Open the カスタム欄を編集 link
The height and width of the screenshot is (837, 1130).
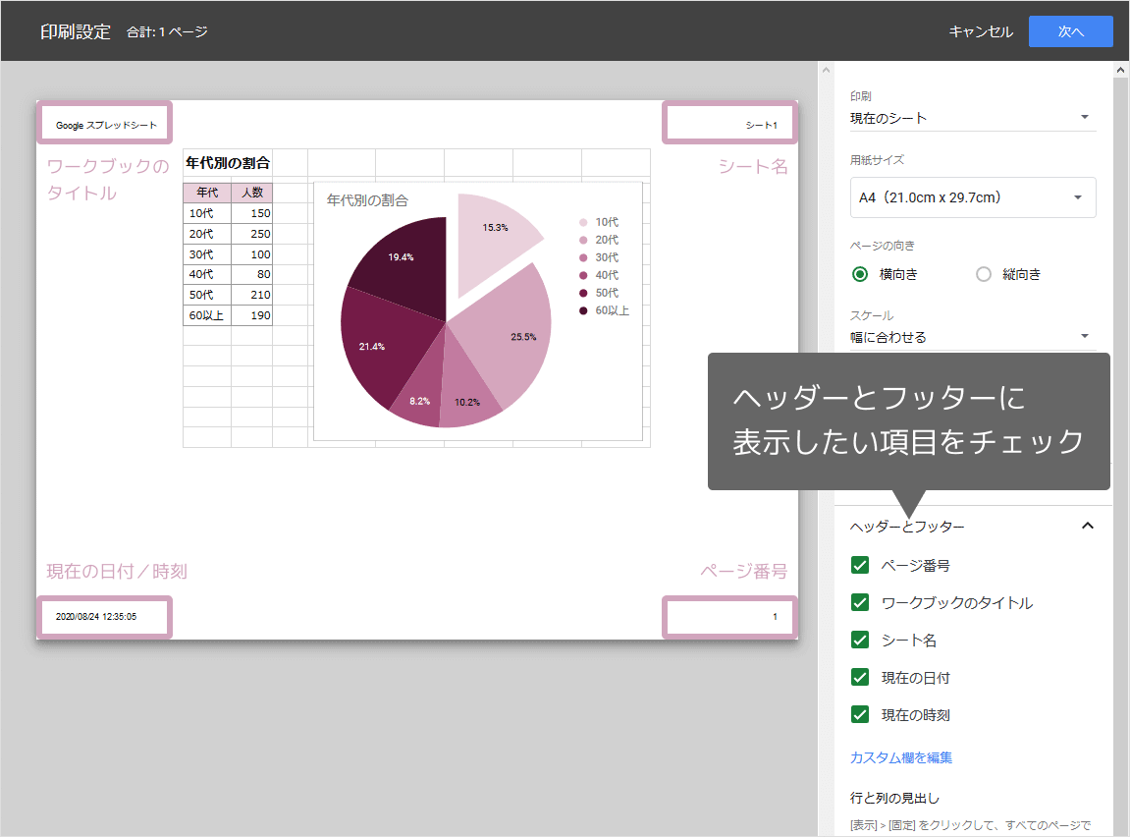coord(900,757)
